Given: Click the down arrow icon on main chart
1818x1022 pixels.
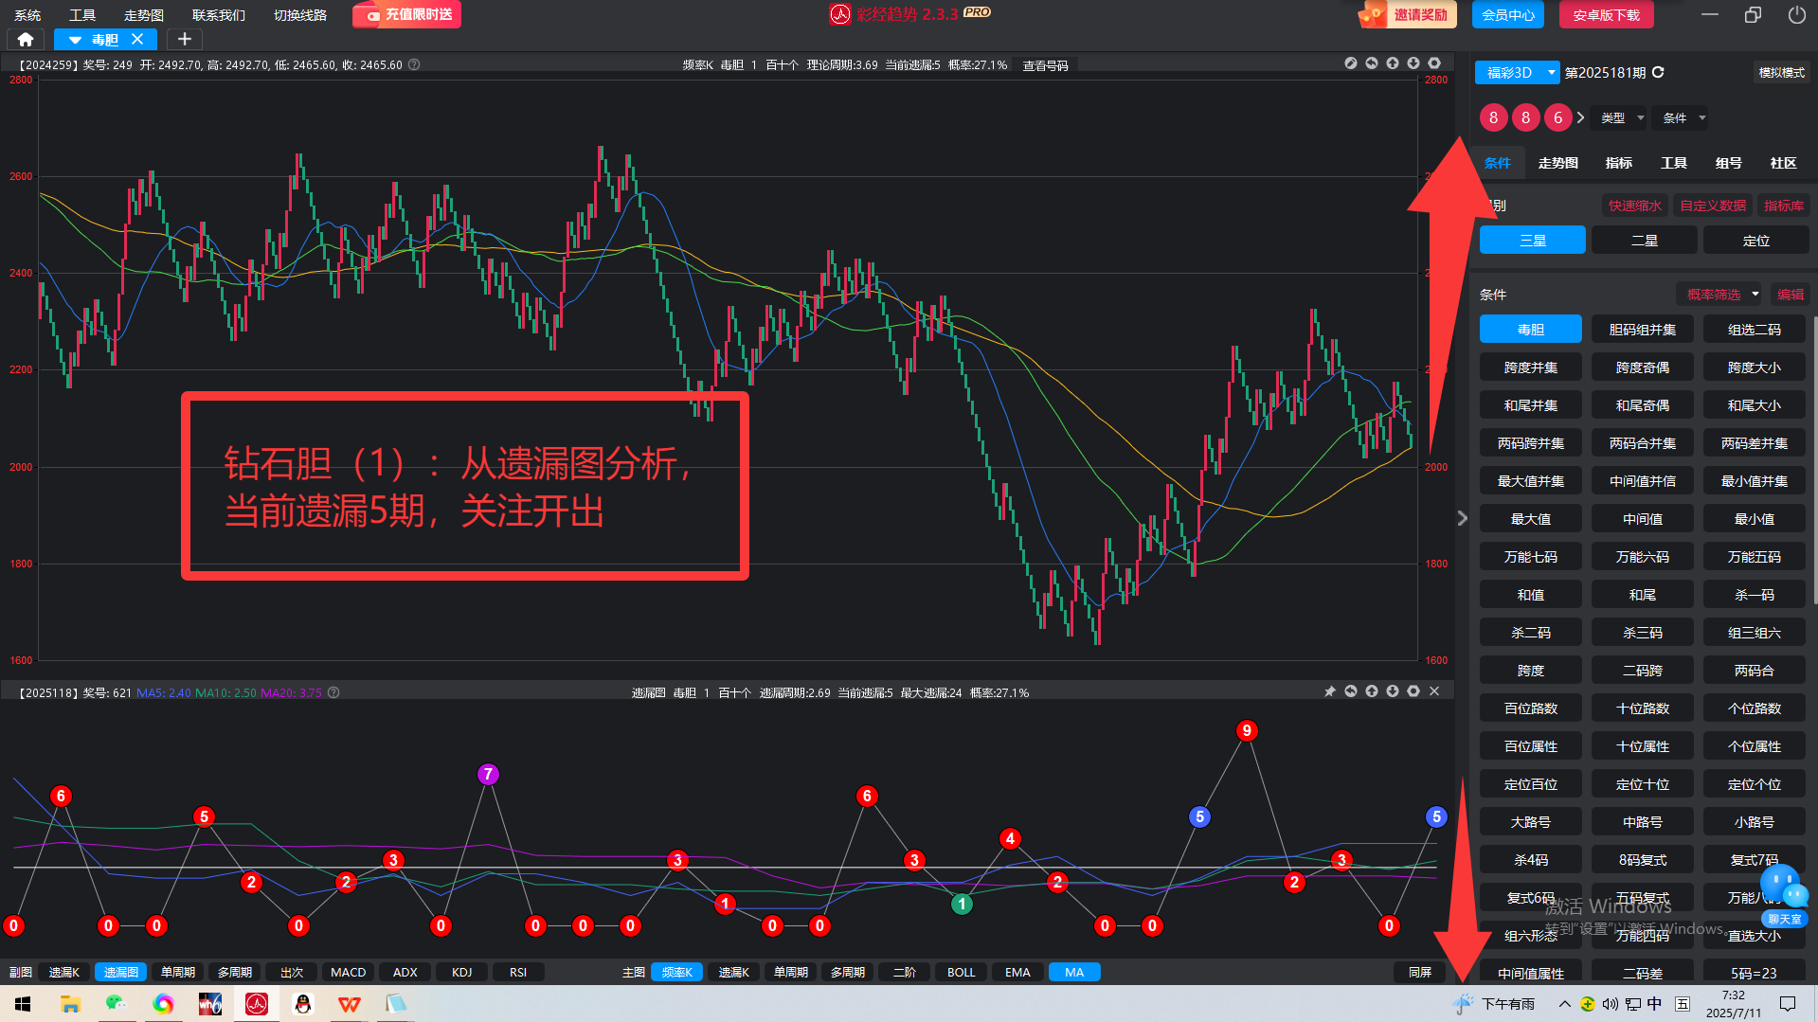Looking at the screenshot, I should click(x=1413, y=63).
